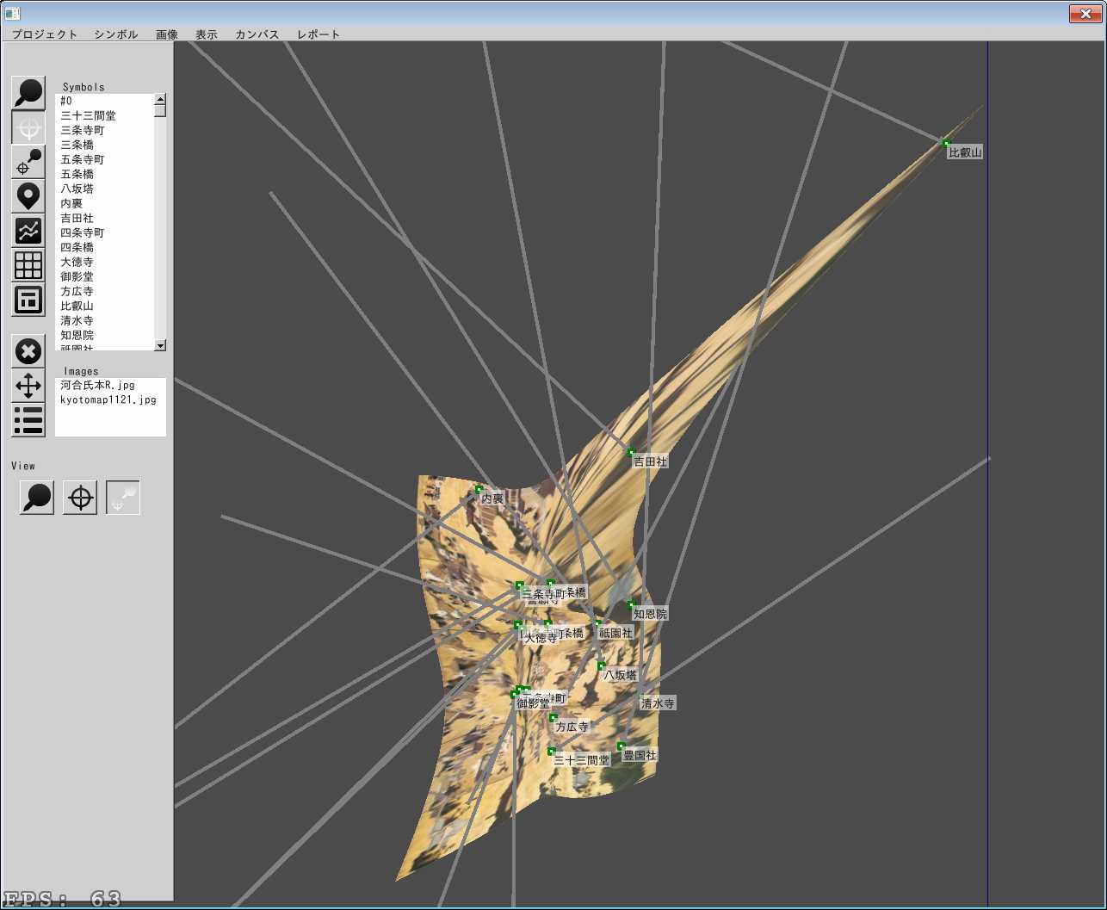Select 河合氏本R.jpg in the Images list
The height and width of the screenshot is (910, 1107).
pyautogui.click(x=110, y=385)
